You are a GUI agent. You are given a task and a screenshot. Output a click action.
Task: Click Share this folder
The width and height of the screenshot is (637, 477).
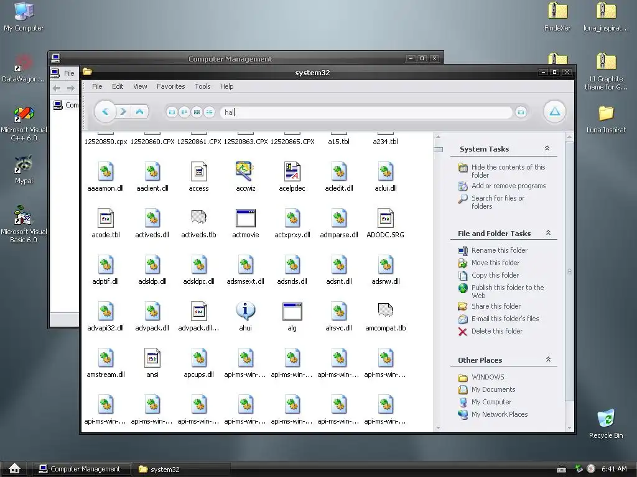point(496,306)
